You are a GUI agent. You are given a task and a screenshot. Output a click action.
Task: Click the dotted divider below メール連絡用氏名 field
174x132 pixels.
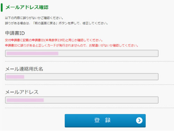(89, 85)
